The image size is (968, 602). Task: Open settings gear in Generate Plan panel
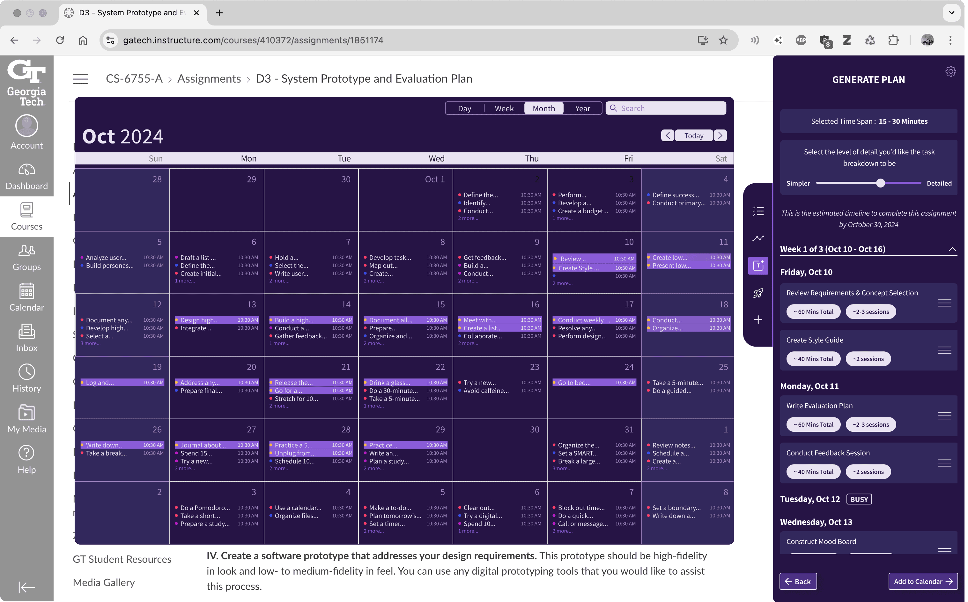pyautogui.click(x=950, y=72)
